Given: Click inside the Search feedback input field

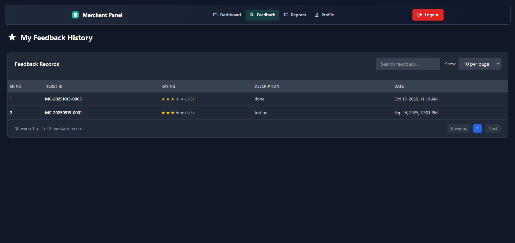Looking at the screenshot, I should (408, 64).
